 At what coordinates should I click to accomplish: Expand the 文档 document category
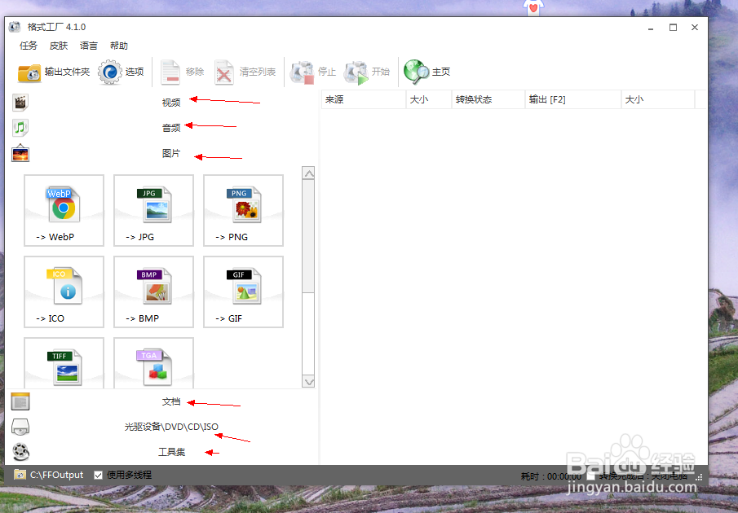coord(171,401)
